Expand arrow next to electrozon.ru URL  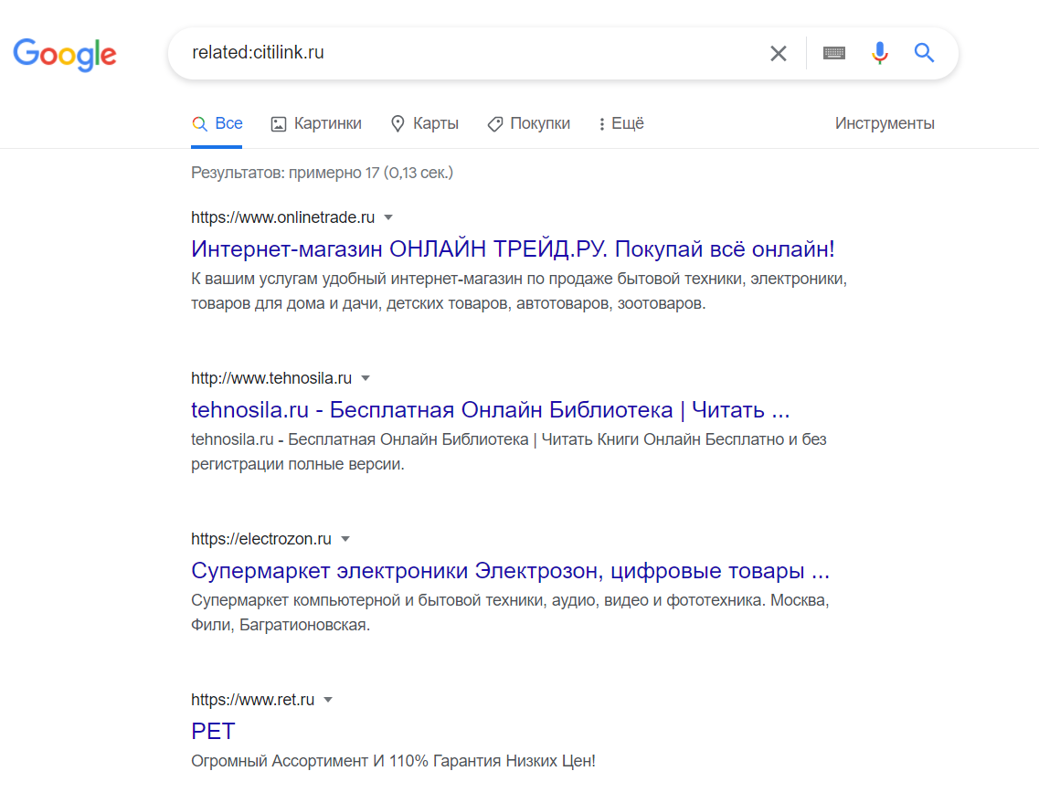(x=345, y=539)
